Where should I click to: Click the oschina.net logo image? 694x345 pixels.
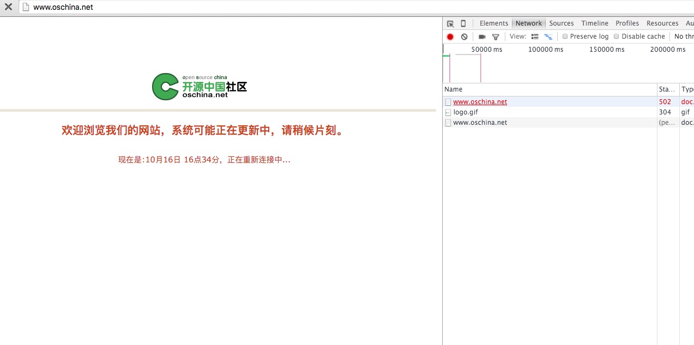(x=200, y=87)
